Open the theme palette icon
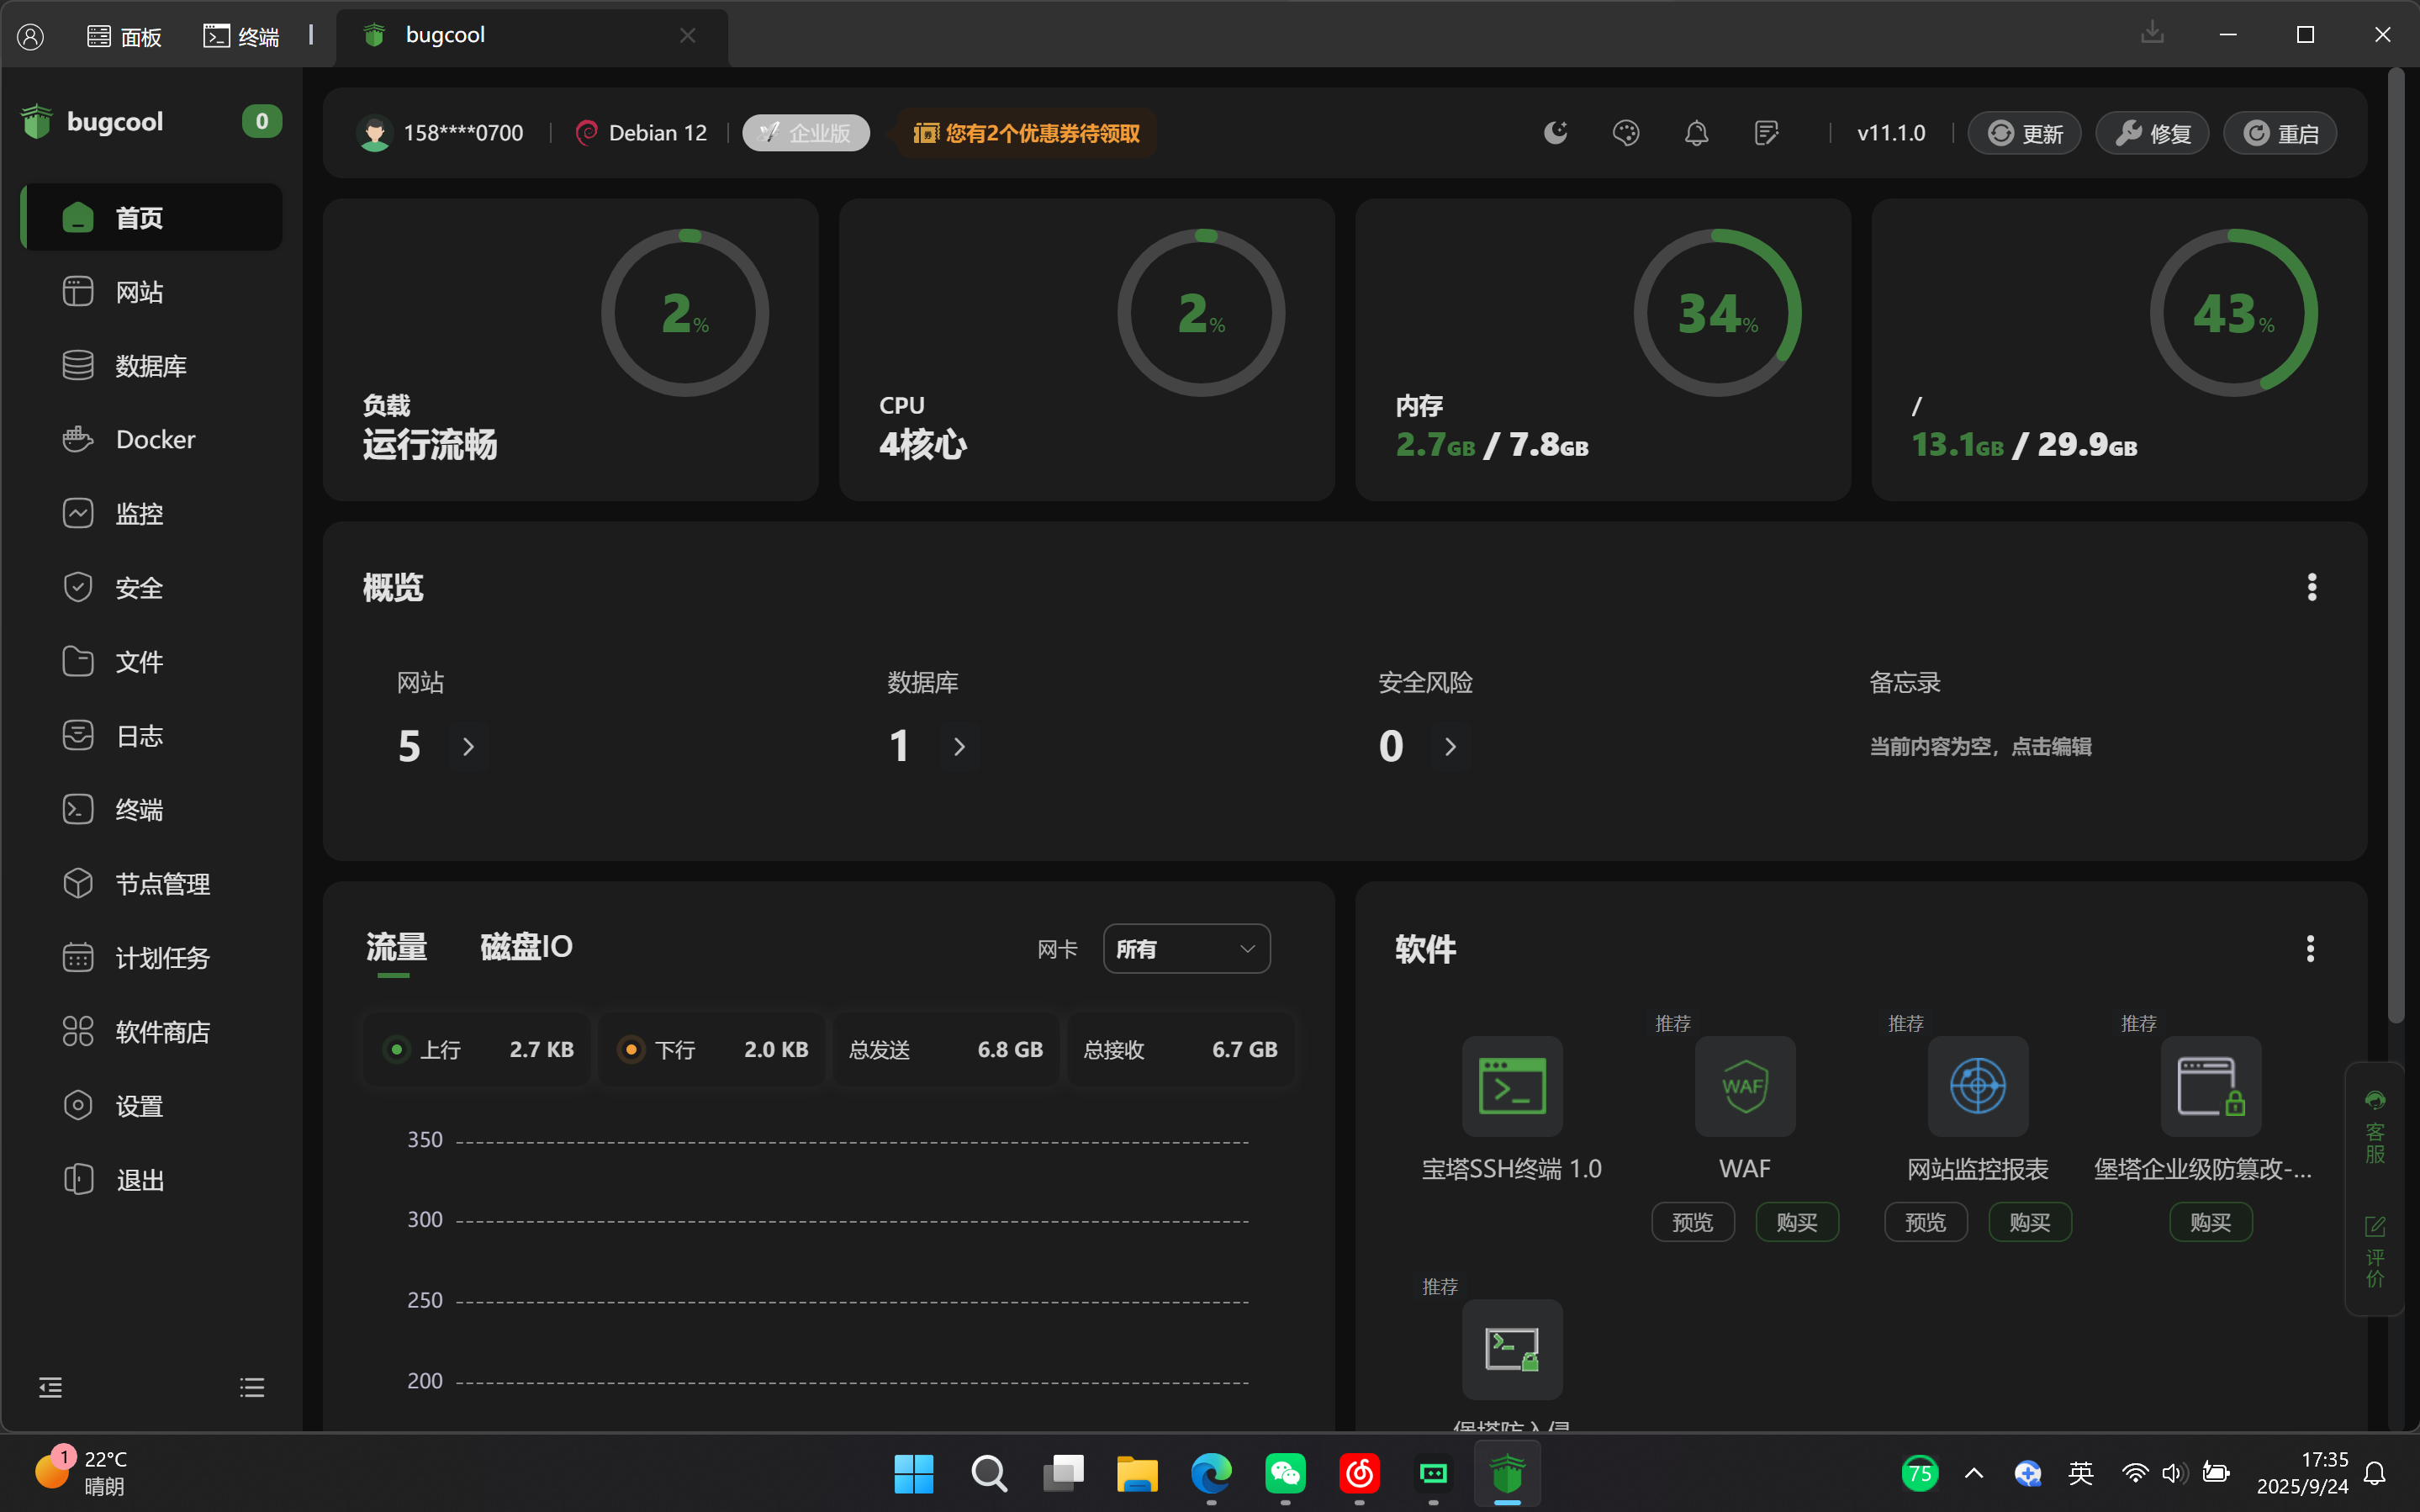 1625,133
